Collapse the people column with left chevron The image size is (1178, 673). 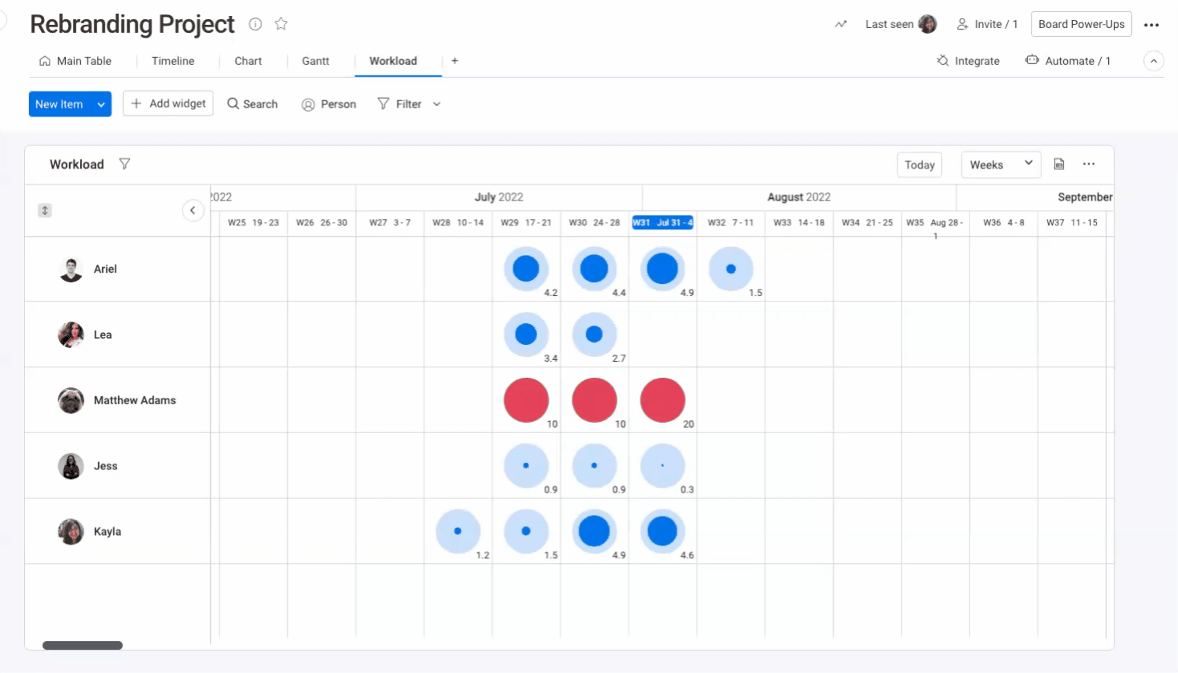pyautogui.click(x=193, y=210)
